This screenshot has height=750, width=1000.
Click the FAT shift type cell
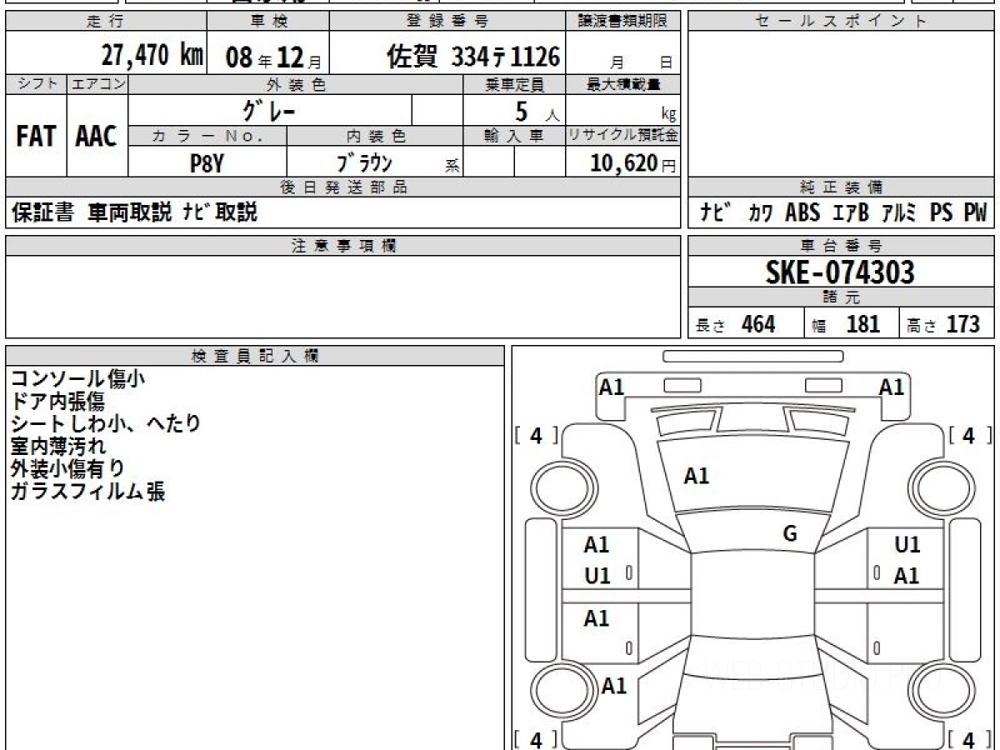tap(36, 137)
